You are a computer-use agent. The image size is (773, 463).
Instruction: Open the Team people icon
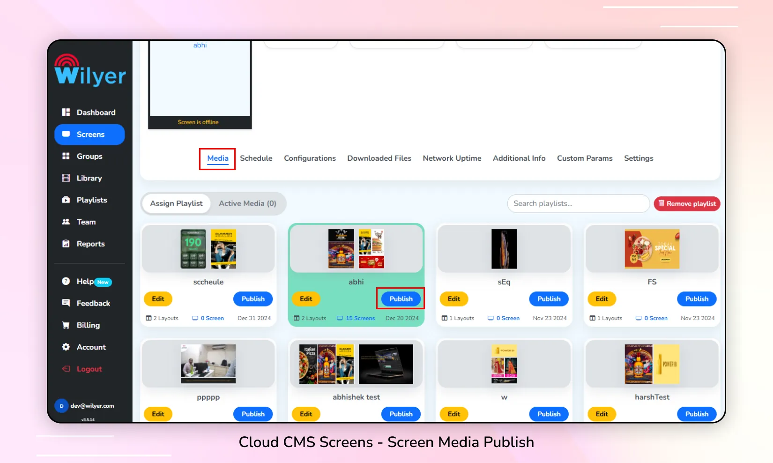(x=66, y=222)
